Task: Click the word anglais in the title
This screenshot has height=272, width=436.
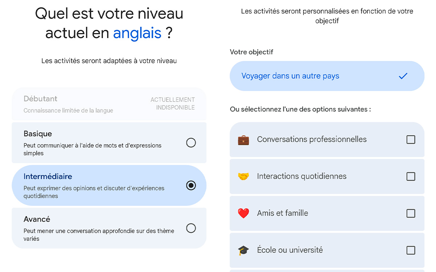Action: [x=137, y=33]
